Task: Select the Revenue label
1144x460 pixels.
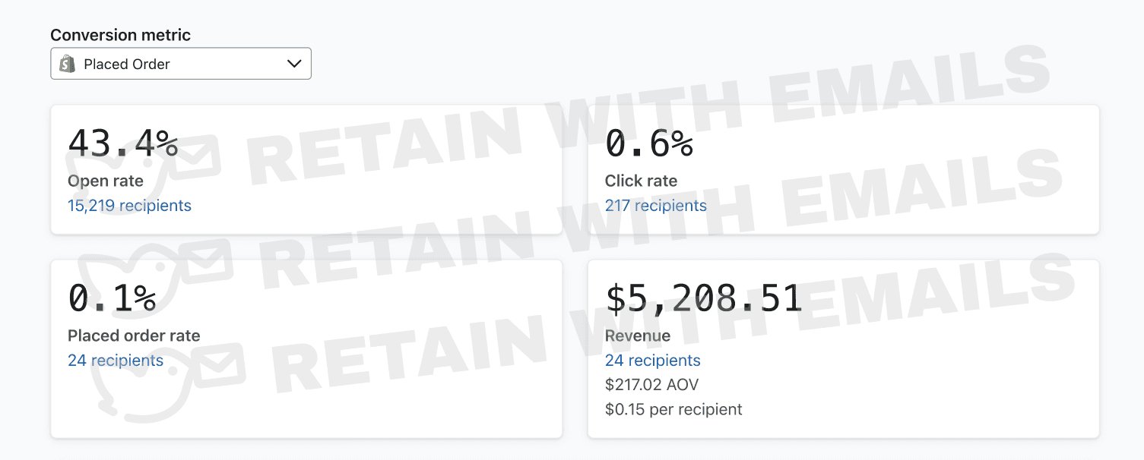Action: click(638, 336)
